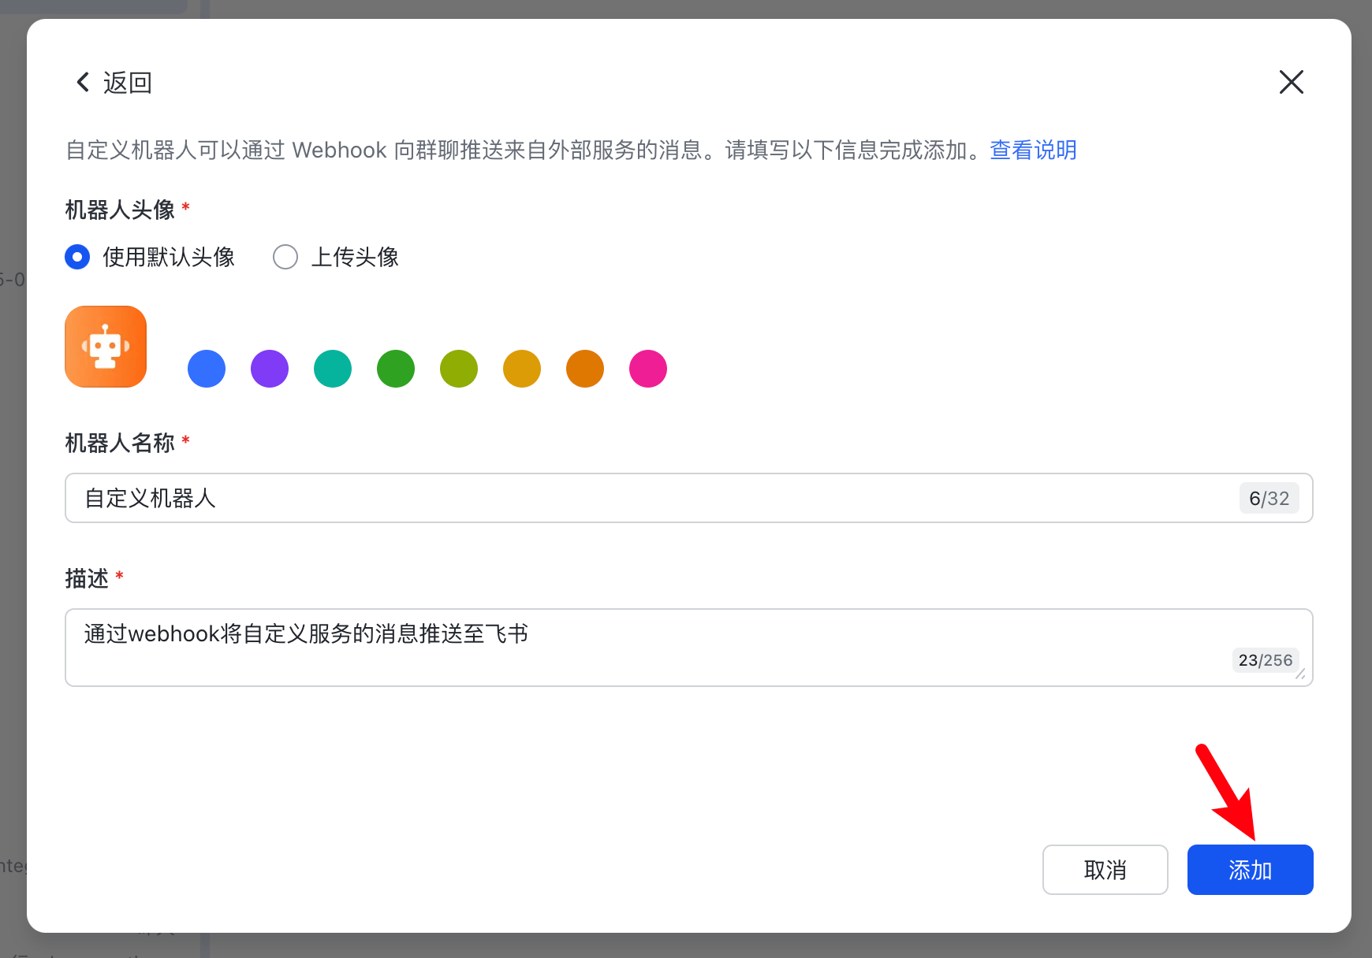Select 使用默认头像 radio option

click(77, 257)
